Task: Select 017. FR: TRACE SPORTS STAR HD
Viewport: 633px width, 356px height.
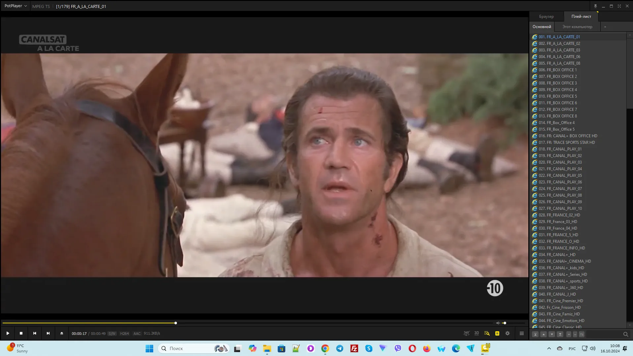Action: 578,143
